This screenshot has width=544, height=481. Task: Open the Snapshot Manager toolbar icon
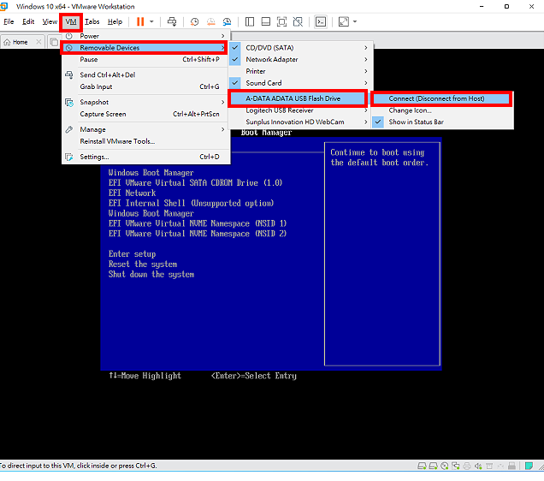click(x=227, y=22)
